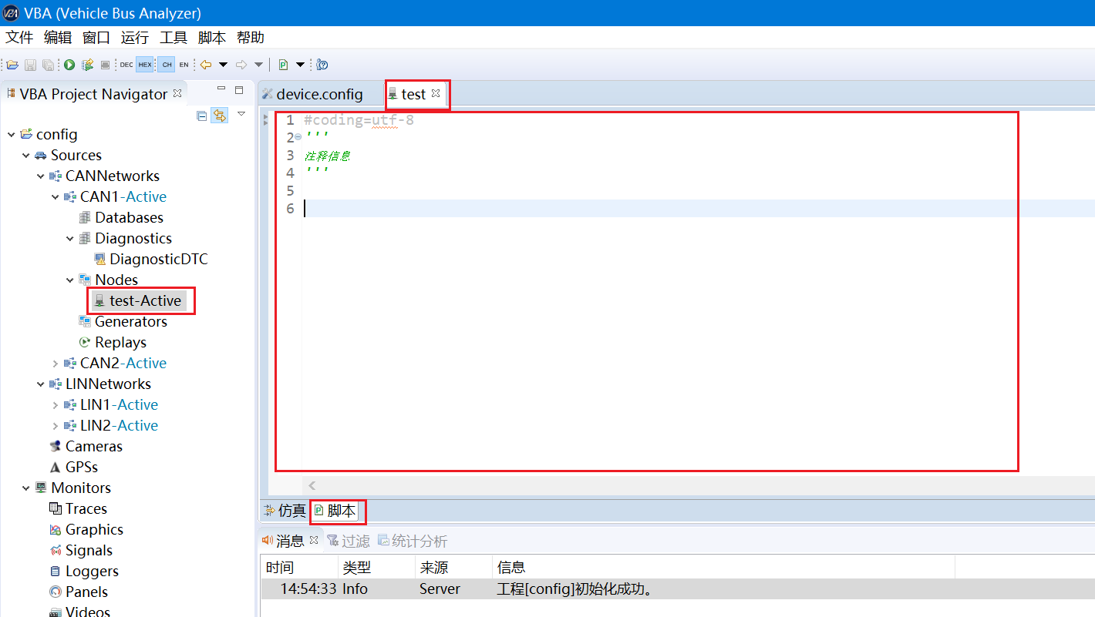Click the horizontal scrollbar below the editor
The width and height of the screenshot is (1095, 617).
point(540,485)
